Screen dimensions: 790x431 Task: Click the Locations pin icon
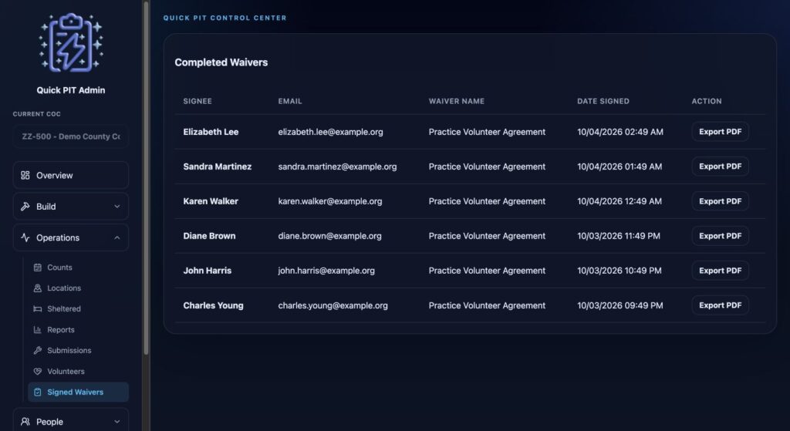coord(37,288)
